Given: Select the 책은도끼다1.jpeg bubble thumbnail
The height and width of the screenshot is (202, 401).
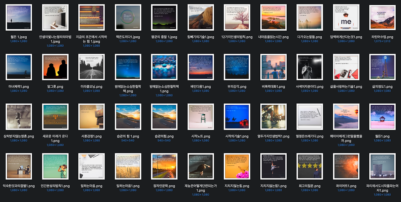Looking at the screenshot, I should click(x=128, y=18).
